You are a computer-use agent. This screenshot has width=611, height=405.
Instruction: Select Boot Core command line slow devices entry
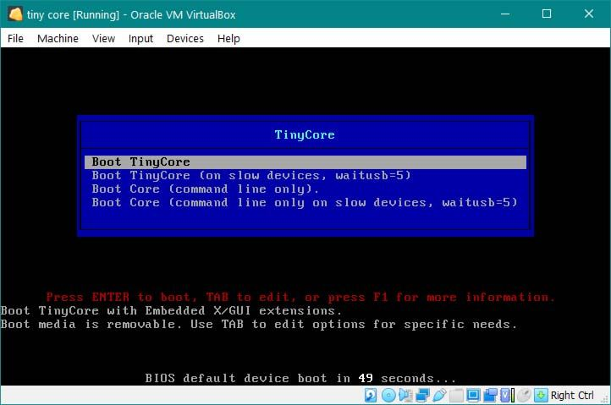tap(305, 203)
